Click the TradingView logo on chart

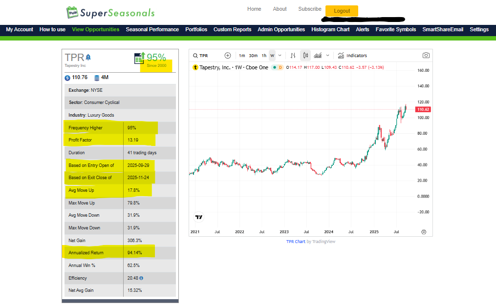tap(199, 217)
